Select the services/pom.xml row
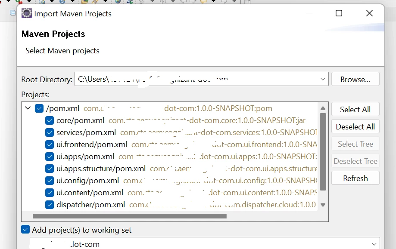Viewport: 396px width, 249px height. point(187,132)
